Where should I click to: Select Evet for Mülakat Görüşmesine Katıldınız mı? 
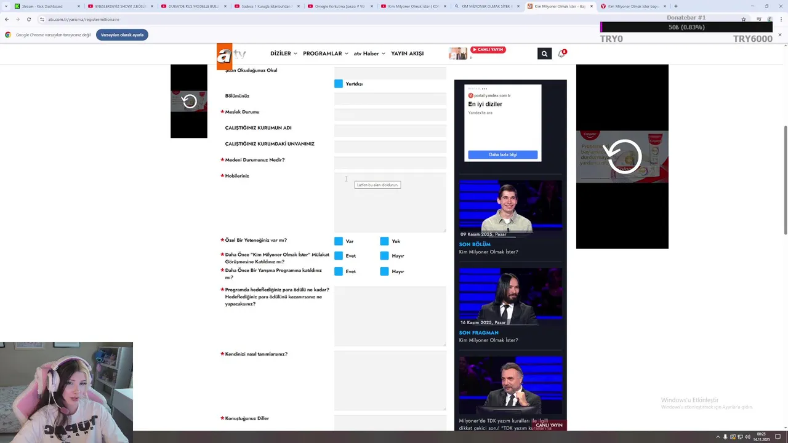coord(339,256)
